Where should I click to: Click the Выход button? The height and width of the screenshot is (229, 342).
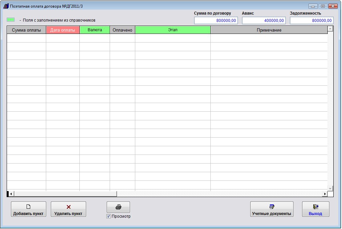coord(316,209)
